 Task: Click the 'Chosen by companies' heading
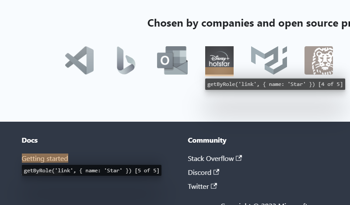click(248, 23)
